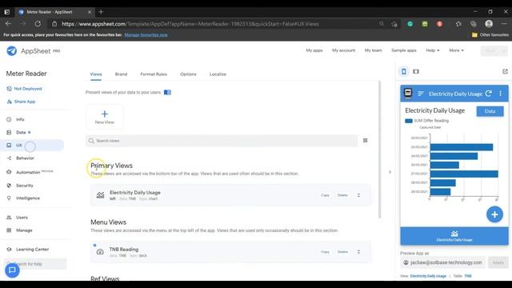512x288 pixels.
Task: Open My team link
Action: tap(374, 50)
